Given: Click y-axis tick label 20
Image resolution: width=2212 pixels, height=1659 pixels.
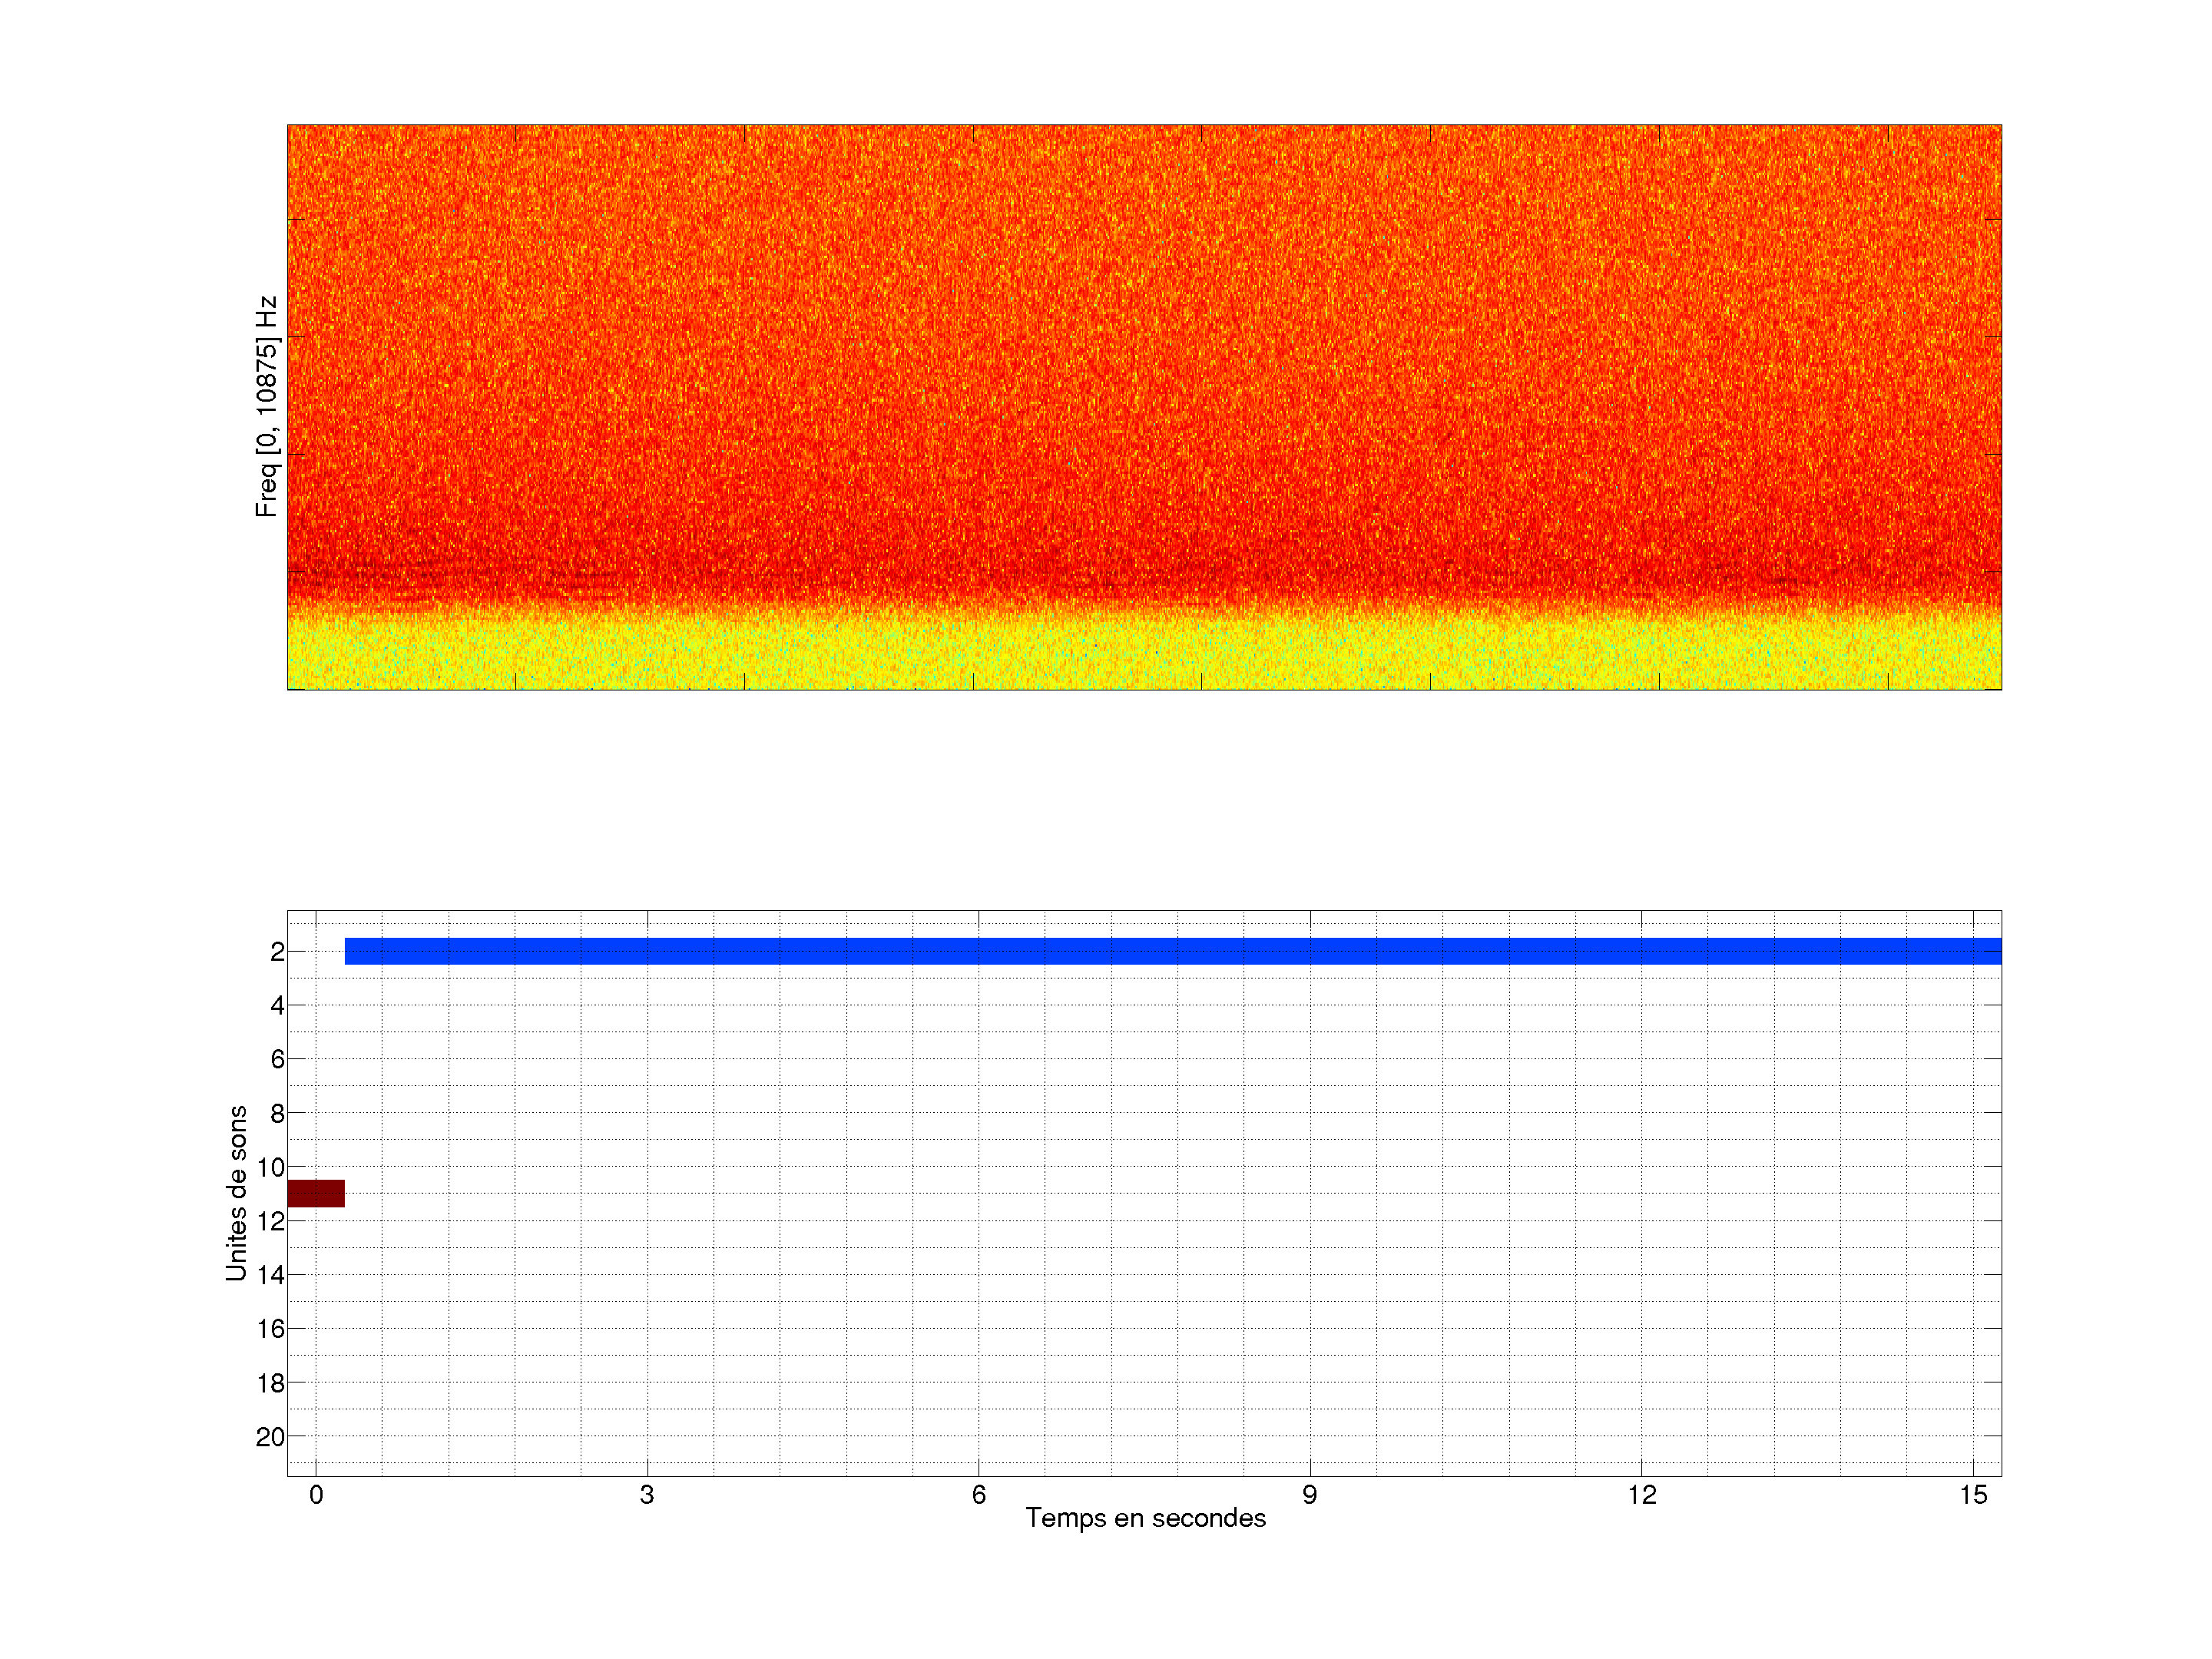Looking at the screenshot, I should click(x=270, y=1437).
